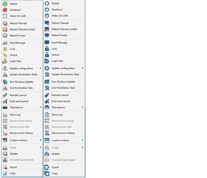Expand the Custom Actions submenu arrow in right menu
This screenshot has height=178, width=207.
83,140
